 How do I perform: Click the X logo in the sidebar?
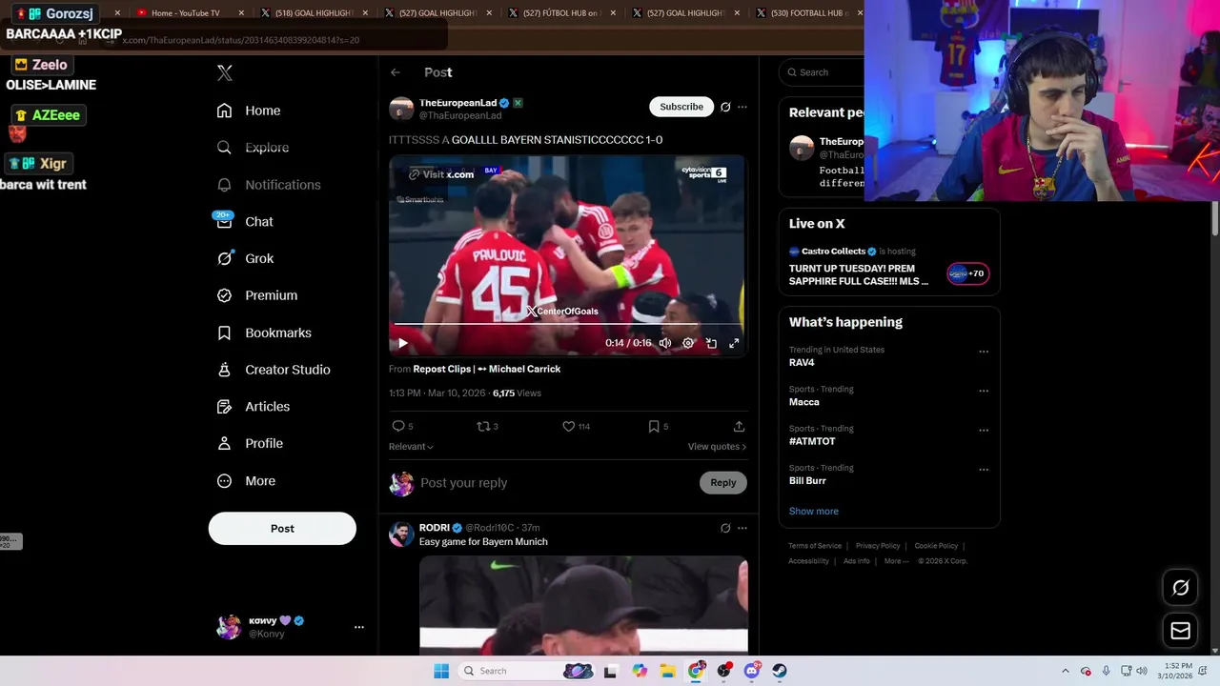click(x=225, y=72)
